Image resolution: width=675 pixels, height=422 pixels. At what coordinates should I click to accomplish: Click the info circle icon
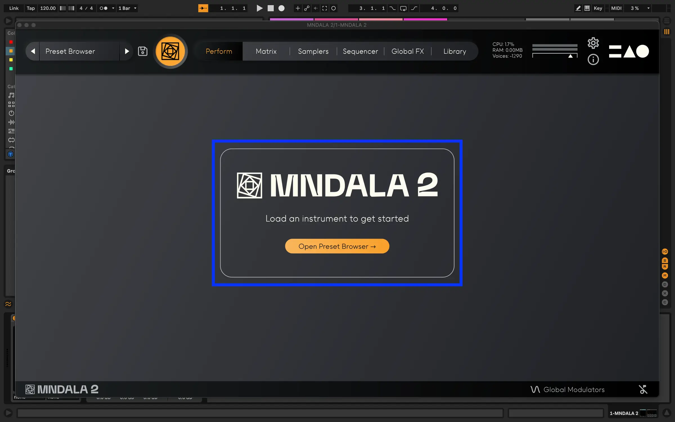click(593, 59)
